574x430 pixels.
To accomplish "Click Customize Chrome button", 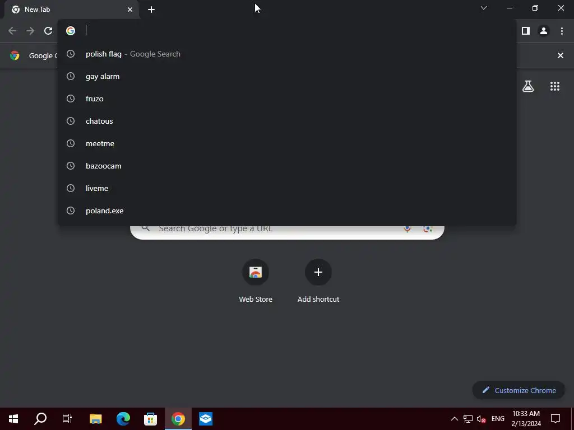I will 519,390.
